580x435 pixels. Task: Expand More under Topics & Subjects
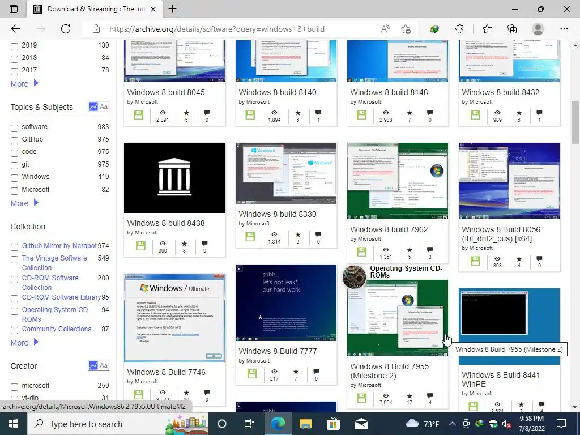click(x=24, y=203)
